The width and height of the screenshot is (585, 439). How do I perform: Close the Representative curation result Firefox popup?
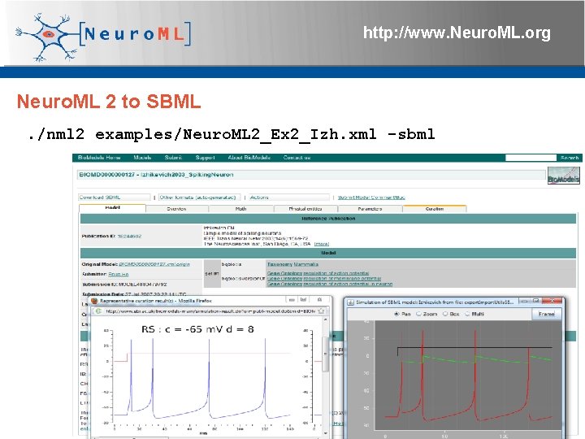point(319,299)
